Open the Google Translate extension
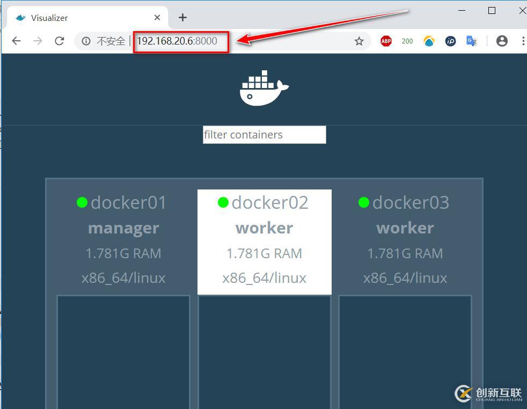Image resolution: width=527 pixels, height=409 pixels. click(x=472, y=41)
